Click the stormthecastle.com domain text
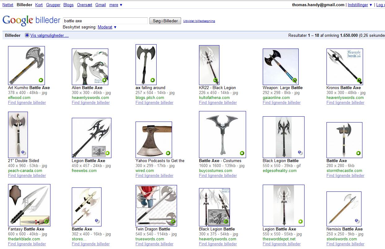Viewport: 385px width, 249px height. [344, 171]
